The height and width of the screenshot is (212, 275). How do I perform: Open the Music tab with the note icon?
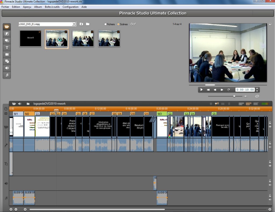pyautogui.click(x=7, y=75)
